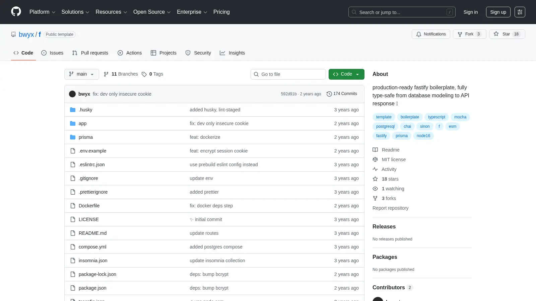This screenshot has width=536, height=301.
Task: Expand the Solutions menu
Action: point(75,12)
